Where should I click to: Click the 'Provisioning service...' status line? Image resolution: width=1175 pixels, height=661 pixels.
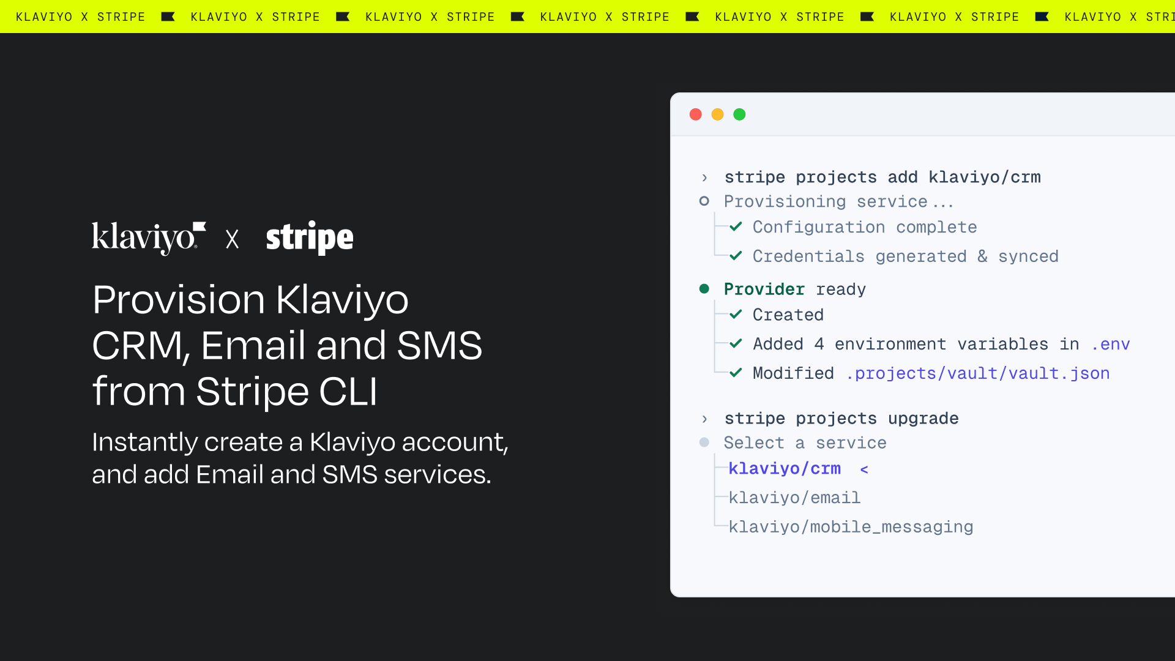838,201
